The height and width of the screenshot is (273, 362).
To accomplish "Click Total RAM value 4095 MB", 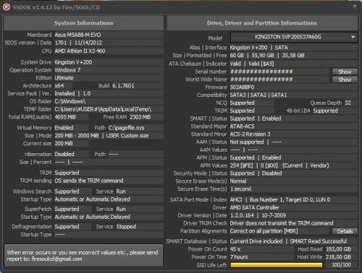I will [65, 117].
